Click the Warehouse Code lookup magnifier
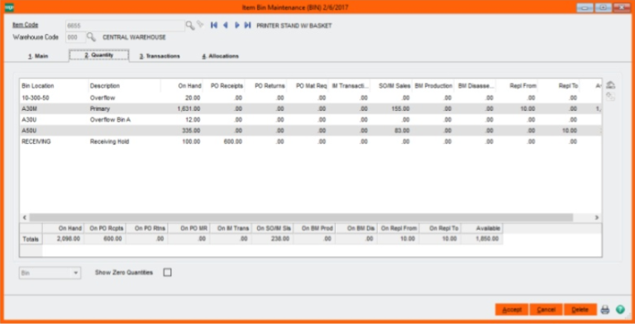Image resolution: width=635 pixels, height=324 pixels. pos(92,37)
